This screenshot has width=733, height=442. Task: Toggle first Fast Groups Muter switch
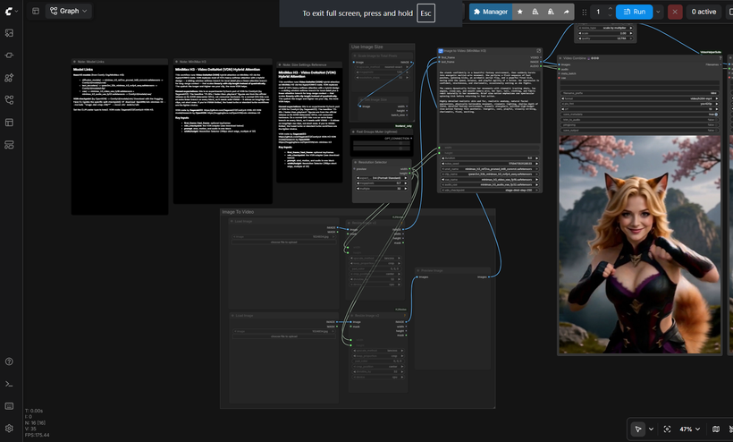pyautogui.click(x=400, y=143)
